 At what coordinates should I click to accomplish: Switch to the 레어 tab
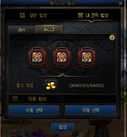pos(22,30)
